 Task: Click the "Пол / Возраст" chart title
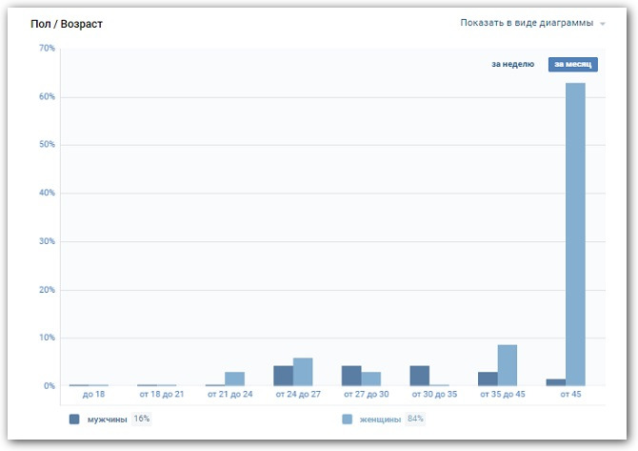67,24
